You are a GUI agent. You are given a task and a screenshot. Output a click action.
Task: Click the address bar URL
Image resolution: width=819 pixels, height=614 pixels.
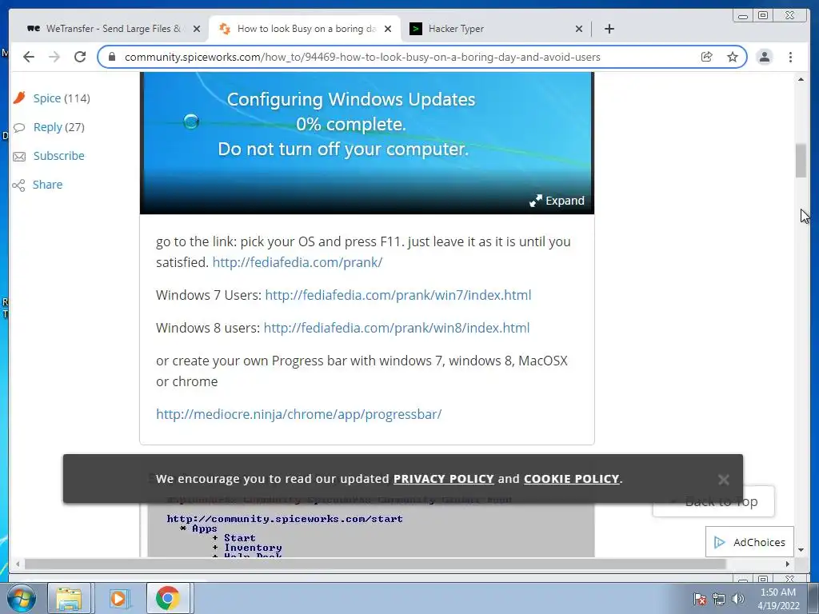pos(362,57)
